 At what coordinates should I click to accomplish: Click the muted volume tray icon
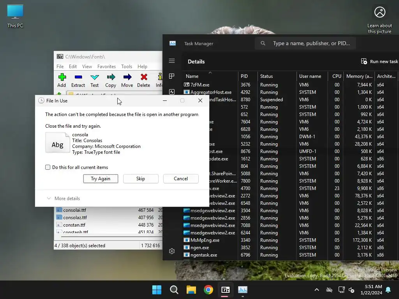tap(351, 290)
